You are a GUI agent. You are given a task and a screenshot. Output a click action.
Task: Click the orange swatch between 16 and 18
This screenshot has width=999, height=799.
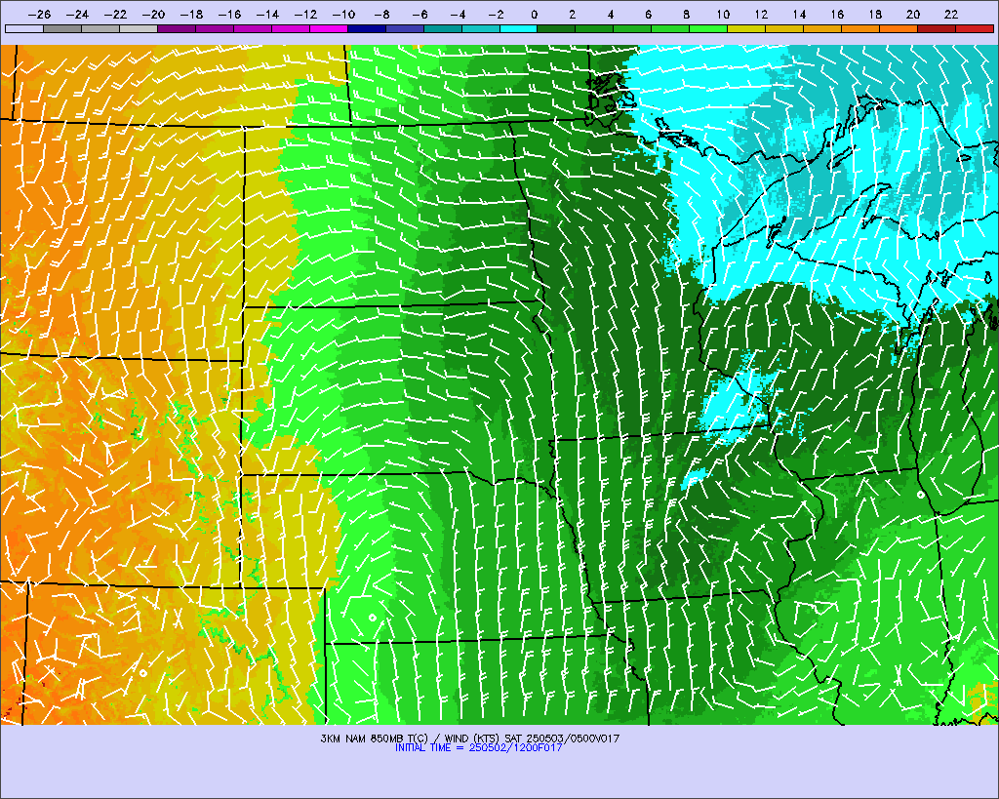tap(860, 28)
